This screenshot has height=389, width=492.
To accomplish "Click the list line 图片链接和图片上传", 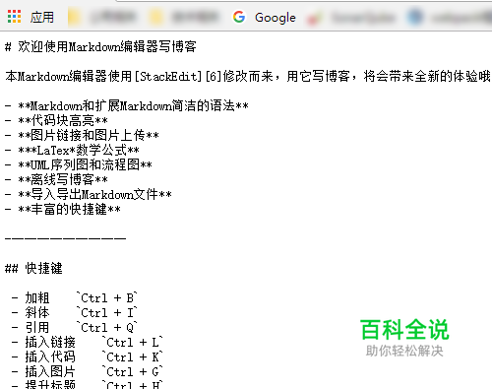I will pyautogui.click(x=82, y=135).
